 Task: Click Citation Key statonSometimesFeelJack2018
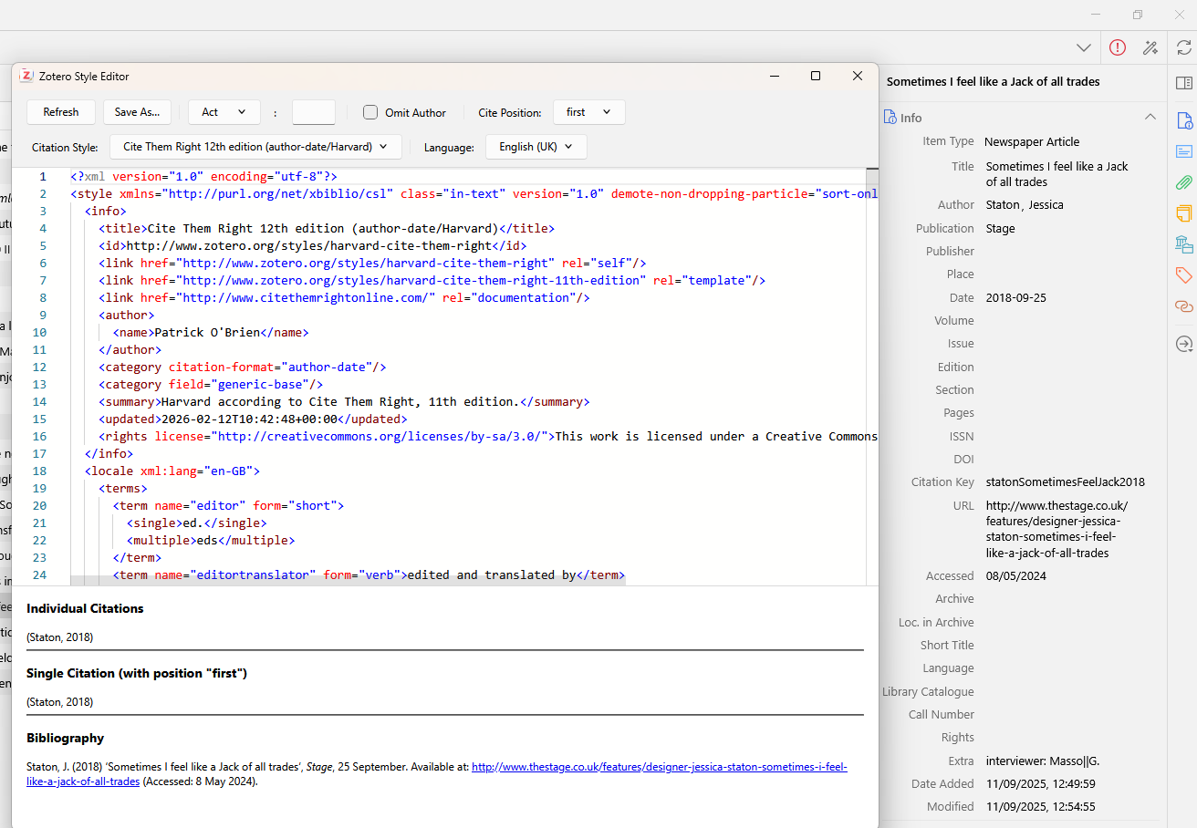click(1066, 482)
